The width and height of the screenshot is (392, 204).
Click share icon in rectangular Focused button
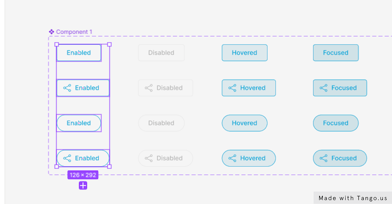pos(323,88)
